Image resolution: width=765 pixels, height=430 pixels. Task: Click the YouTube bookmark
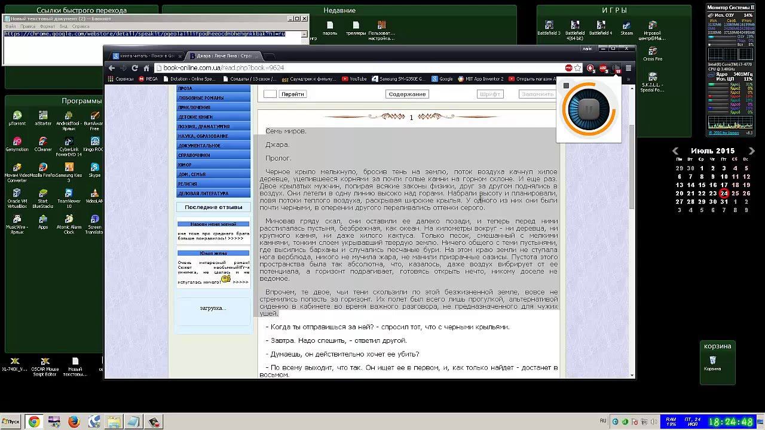point(354,79)
